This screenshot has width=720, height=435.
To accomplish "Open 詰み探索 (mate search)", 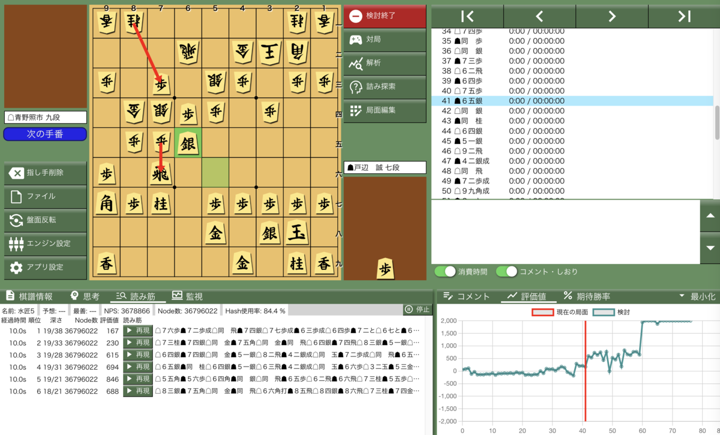I will 384,86.
